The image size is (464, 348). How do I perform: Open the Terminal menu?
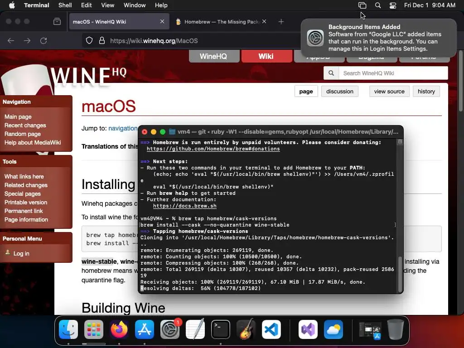pyautogui.click(x=37, y=5)
